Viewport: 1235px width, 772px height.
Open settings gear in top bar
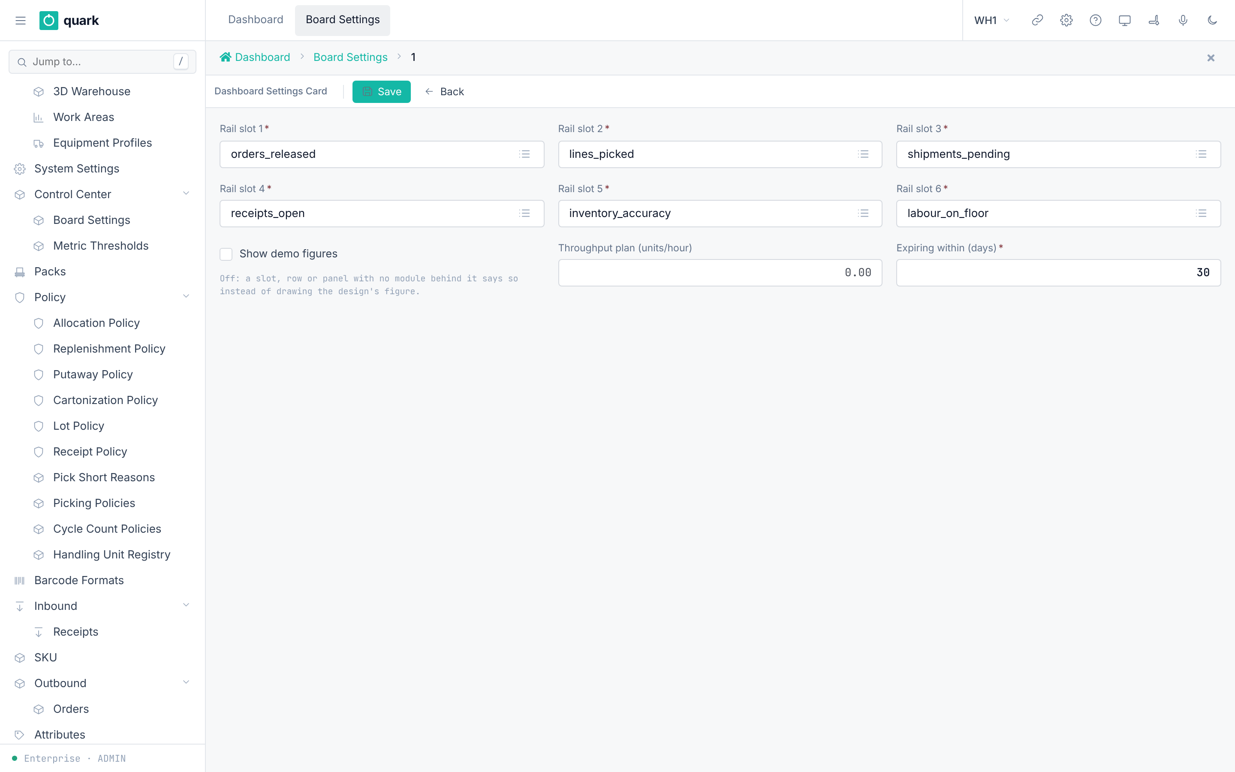[1066, 21]
